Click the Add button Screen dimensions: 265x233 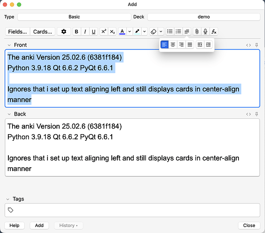click(x=39, y=226)
